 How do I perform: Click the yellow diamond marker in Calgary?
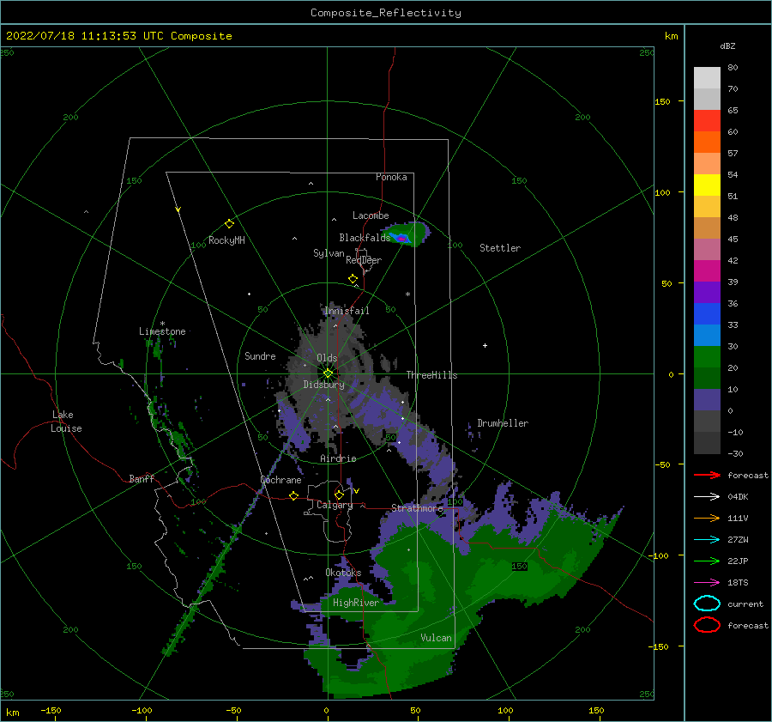[x=339, y=494]
